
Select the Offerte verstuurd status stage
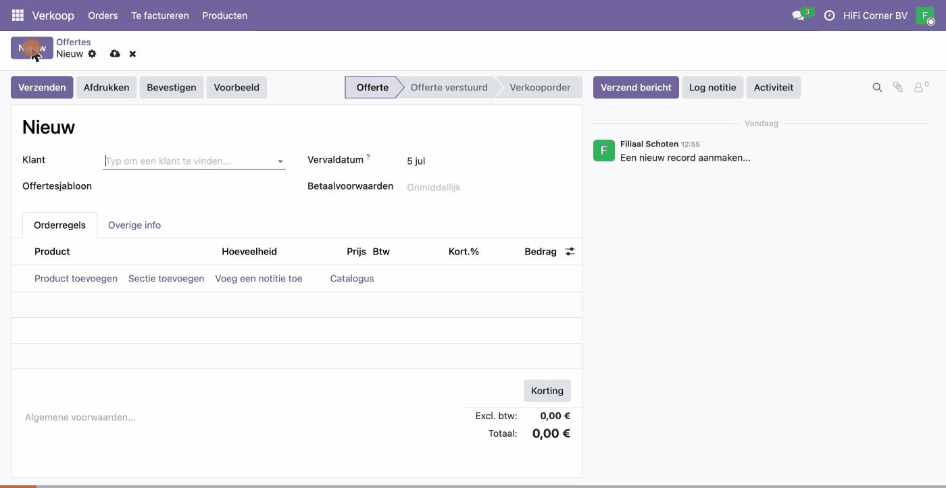point(449,87)
